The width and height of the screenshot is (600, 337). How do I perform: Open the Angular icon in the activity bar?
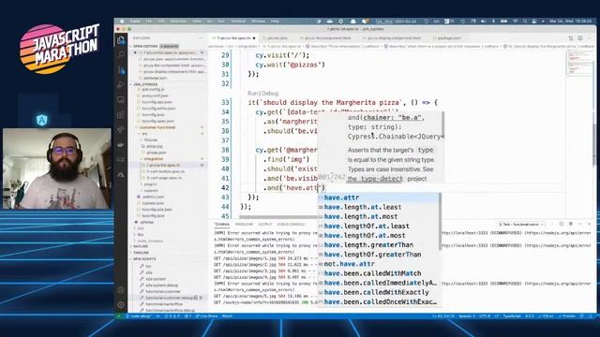point(121,175)
